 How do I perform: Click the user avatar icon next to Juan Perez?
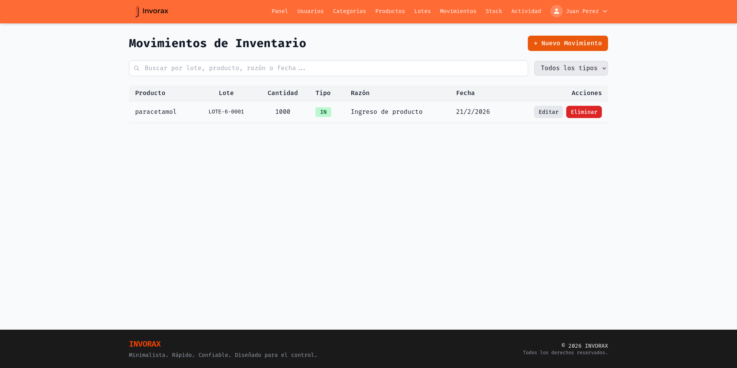[556, 11]
